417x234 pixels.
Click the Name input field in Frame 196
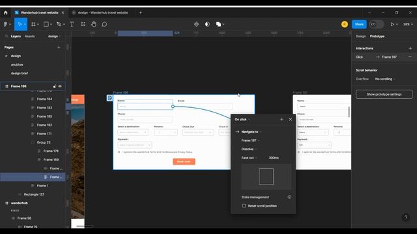pos(145,107)
